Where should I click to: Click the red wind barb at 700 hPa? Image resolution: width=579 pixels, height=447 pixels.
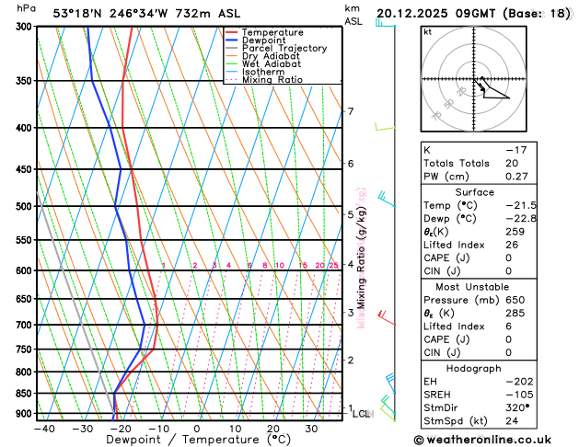click(x=387, y=318)
